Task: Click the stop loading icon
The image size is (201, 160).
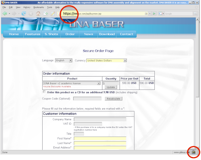Action: [x=31, y=14]
